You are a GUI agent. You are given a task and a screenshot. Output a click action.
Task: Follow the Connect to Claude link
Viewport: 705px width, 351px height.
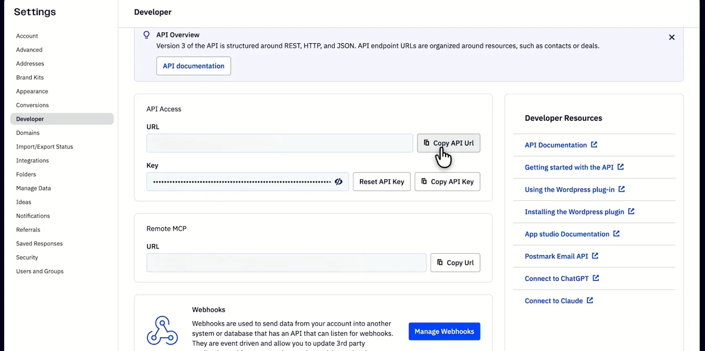(x=554, y=301)
